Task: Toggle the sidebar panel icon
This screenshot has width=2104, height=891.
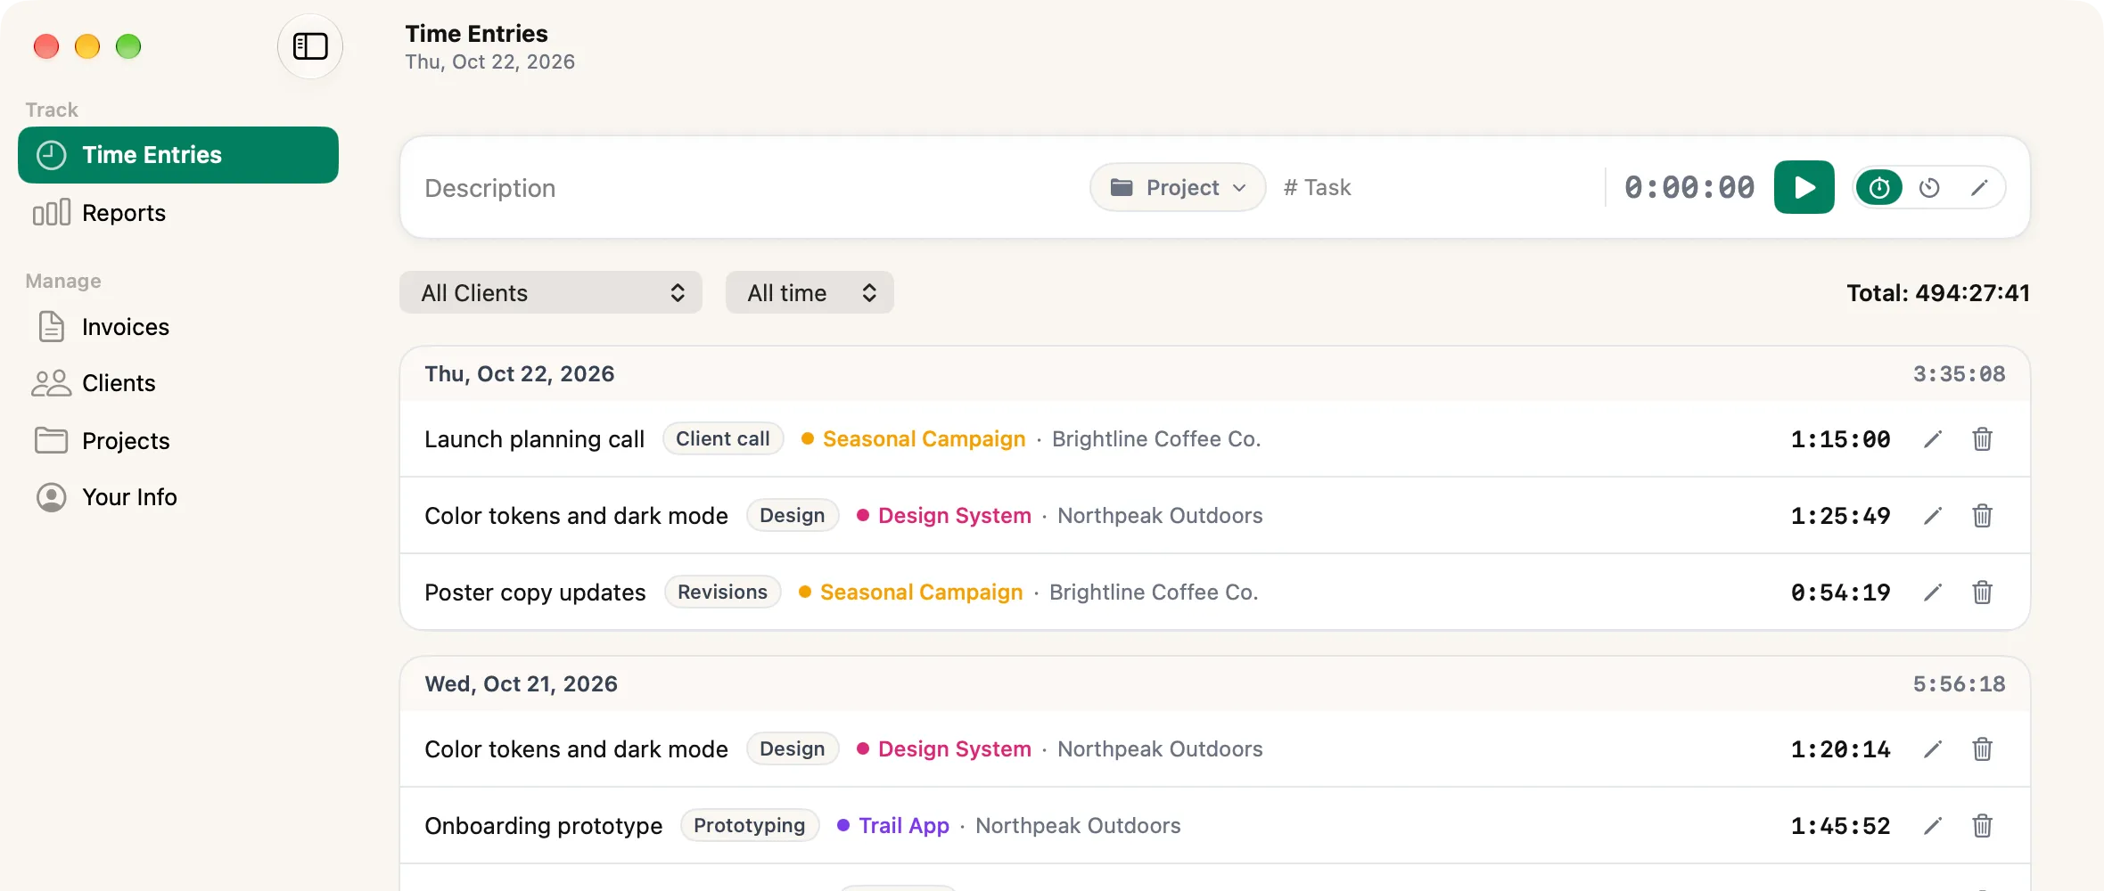Action: click(310, 46)
